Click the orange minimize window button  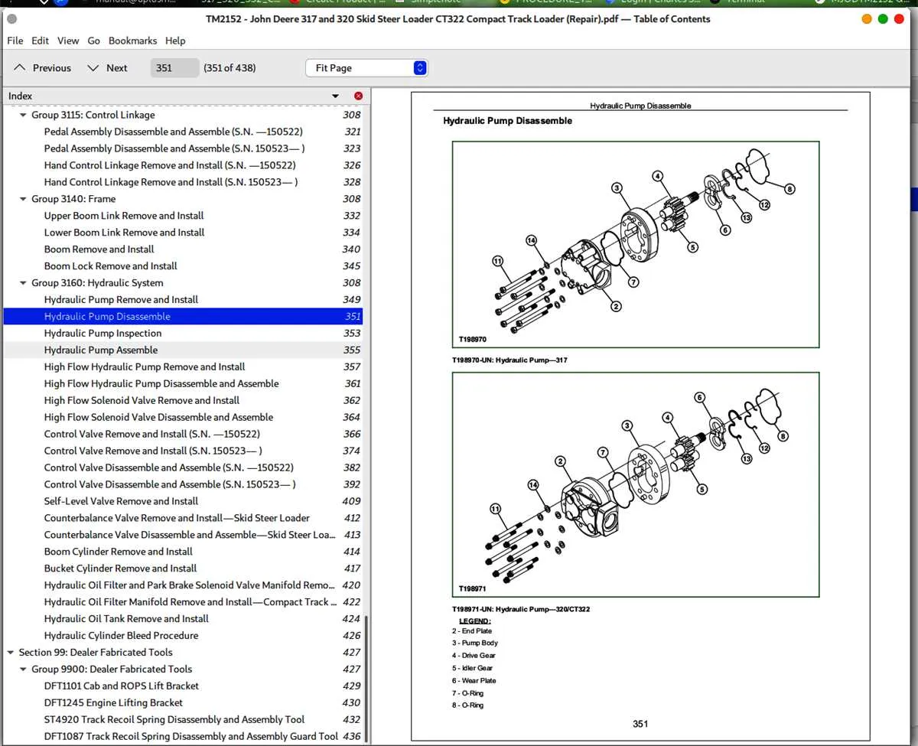tap(867, 19)
